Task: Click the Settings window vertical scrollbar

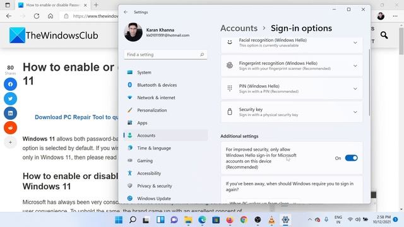Action: coord(369,83)
